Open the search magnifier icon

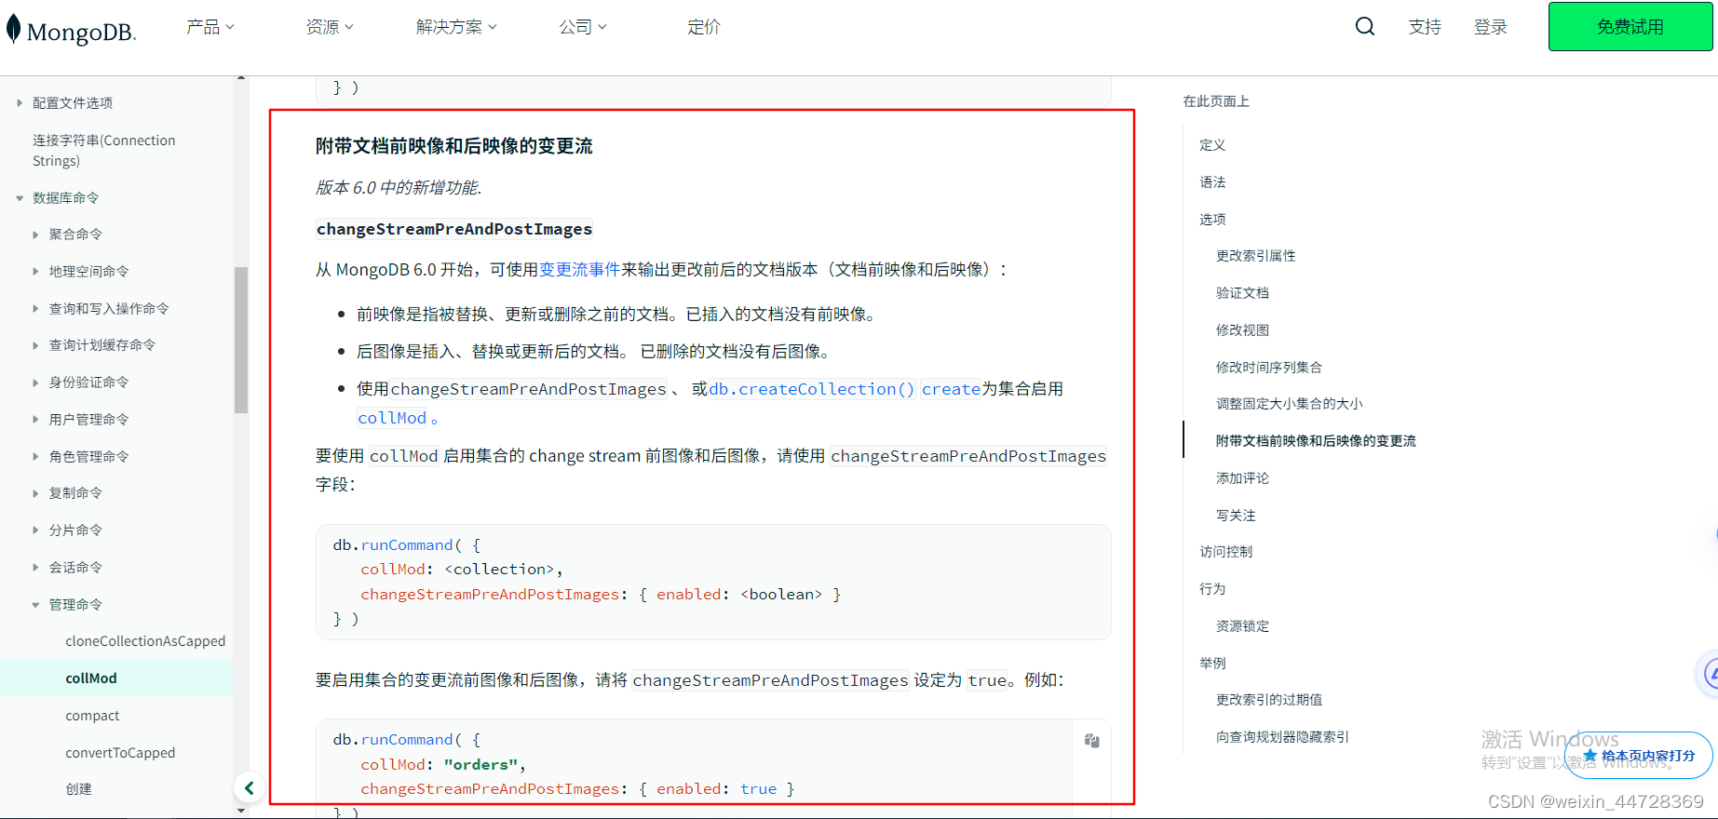tap(1364, 26)
